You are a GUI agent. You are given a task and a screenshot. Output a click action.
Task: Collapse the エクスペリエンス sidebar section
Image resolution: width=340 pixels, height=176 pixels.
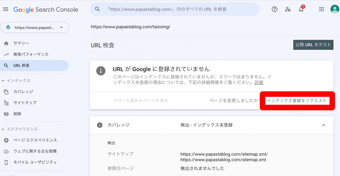[3, 129]
